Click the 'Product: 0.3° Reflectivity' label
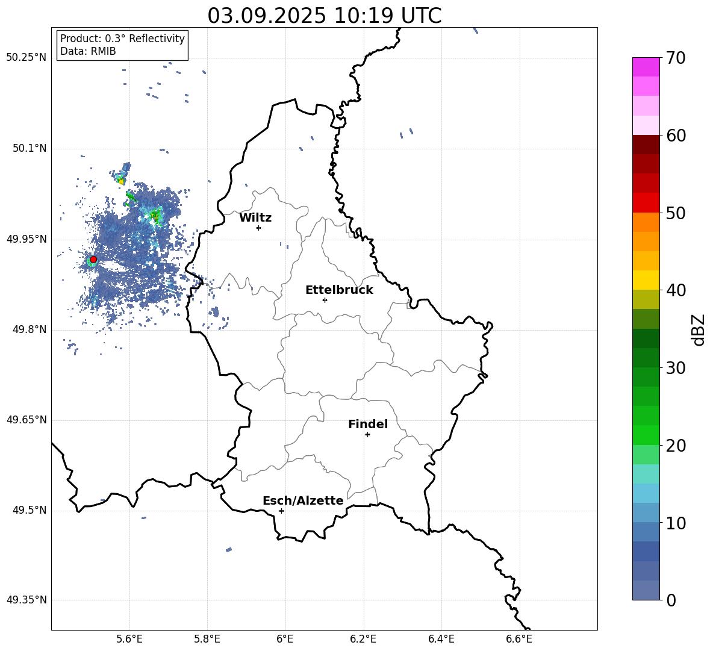This screenshot has width=713, height=651. (122, 38)
